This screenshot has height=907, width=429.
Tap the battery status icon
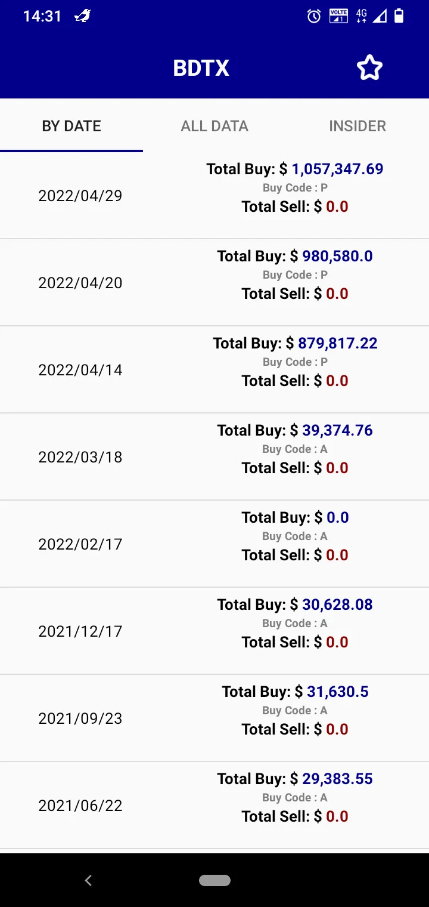point(399,16)
